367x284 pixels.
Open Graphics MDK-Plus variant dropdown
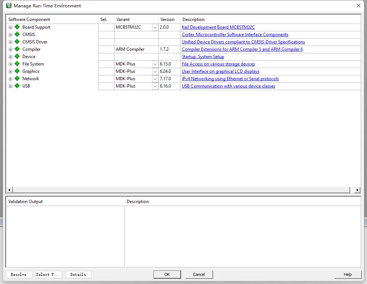155,71
